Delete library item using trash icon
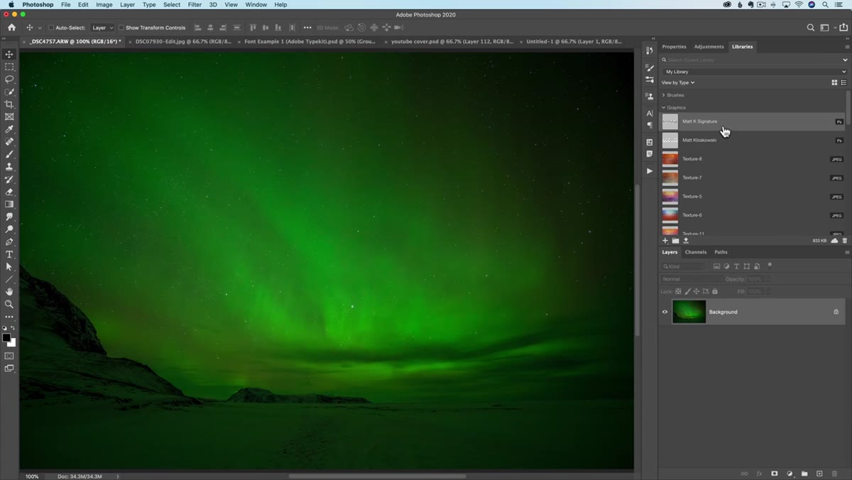 pyautogui.click(x=844, y=241)
